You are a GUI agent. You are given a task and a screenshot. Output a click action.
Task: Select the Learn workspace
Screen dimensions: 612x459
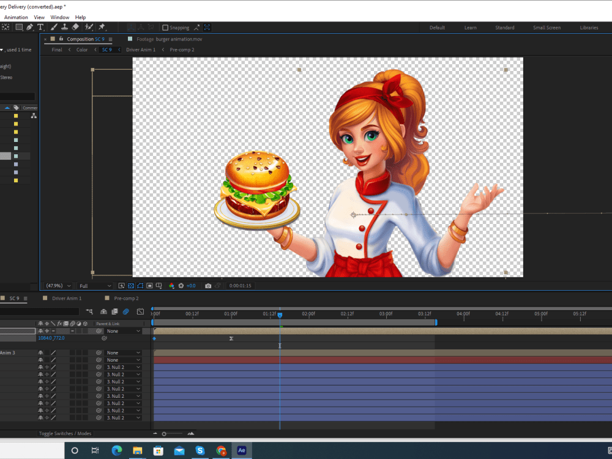pyautogui.click(x=470, y=28)
